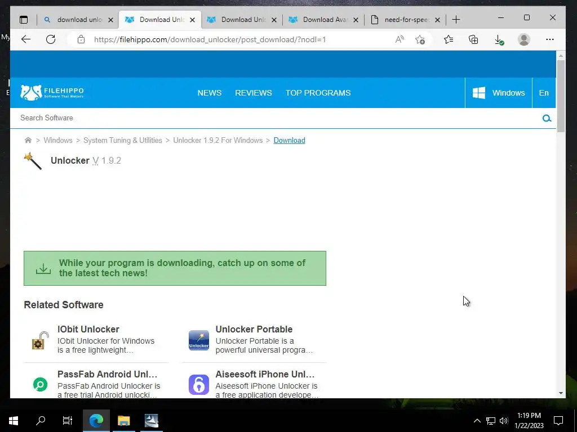Open Task View on the taskbar
Viewport: 577px width, 432px height.
(x=68, y=421)
